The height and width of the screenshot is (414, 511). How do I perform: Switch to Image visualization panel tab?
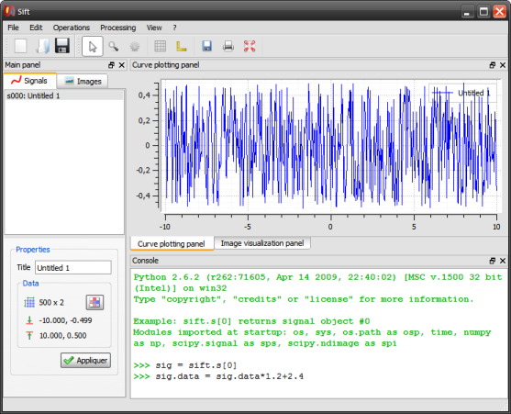tap(262, 243)
